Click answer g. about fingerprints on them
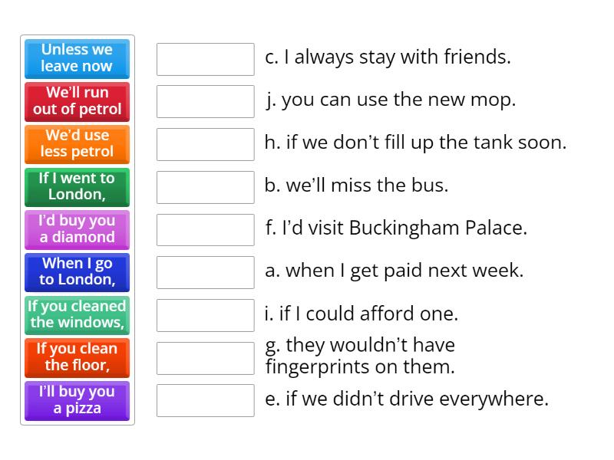This screenshot has height=460, width=614. (x=361, y=356)
